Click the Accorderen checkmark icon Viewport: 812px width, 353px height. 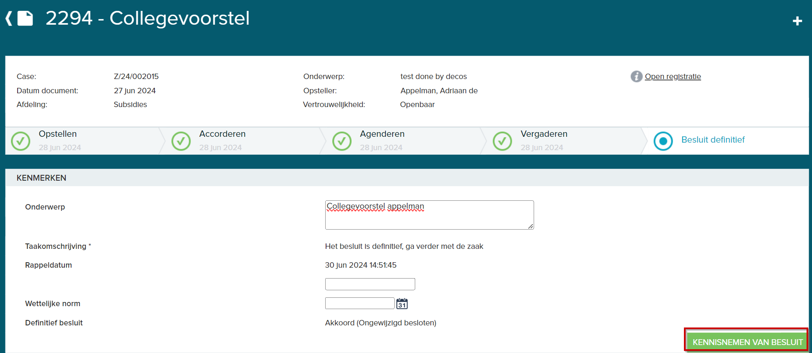point(181,141)
